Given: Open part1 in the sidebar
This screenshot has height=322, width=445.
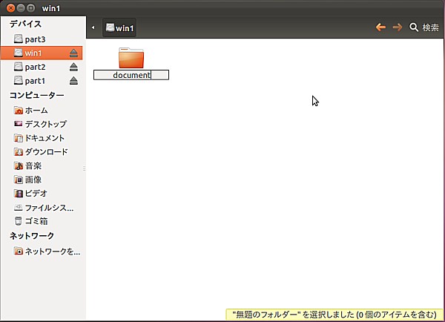Looking at the screenshot, I should pos(35,81).
